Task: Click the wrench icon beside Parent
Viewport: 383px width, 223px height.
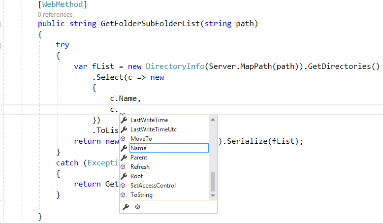Action: 124,158
